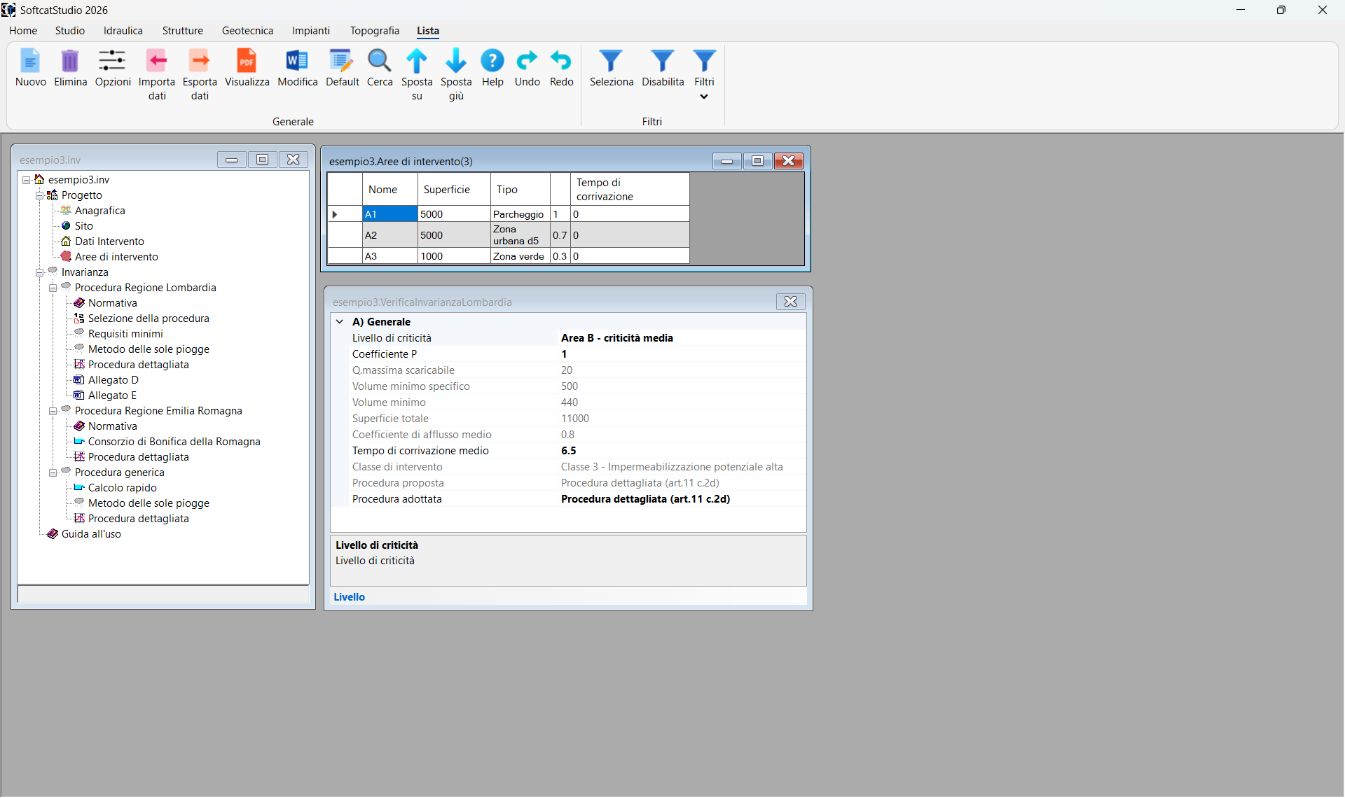Viewport: 1345px width, 798px height.
Task: Open Allegato D tree item
Action: pyautogui.click(x=113, y=380)
